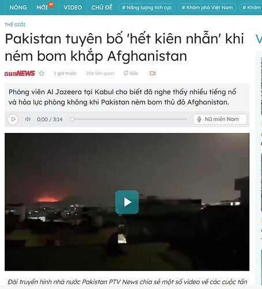262x289 pixels.
Task: Click the star icon to follow VTC News
Action: pyautogui.click(x=42, y=73)
